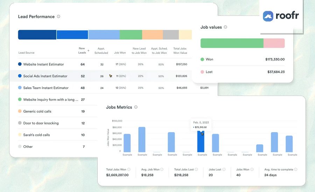The width and height of the screenshot is (315, 192).
Task: Click the roofr logo icon
Action: pos(268,16)
